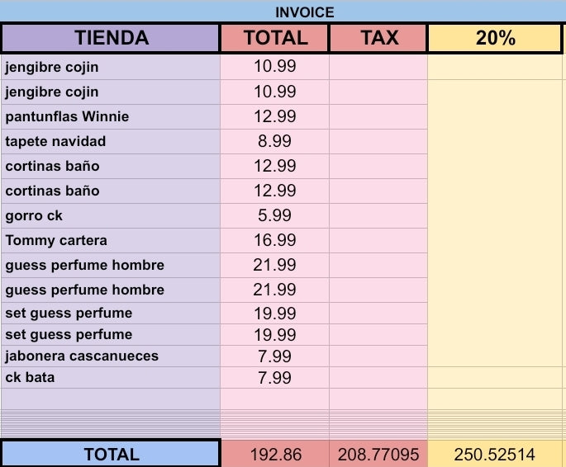Image resolution: width=566 pixels, height=467 pixels.
Task: Select the 16.99 price cell
Action: 274,240
